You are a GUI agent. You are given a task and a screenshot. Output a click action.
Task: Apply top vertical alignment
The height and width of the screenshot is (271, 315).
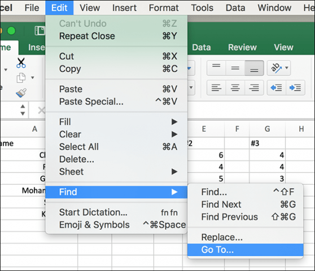216,68
